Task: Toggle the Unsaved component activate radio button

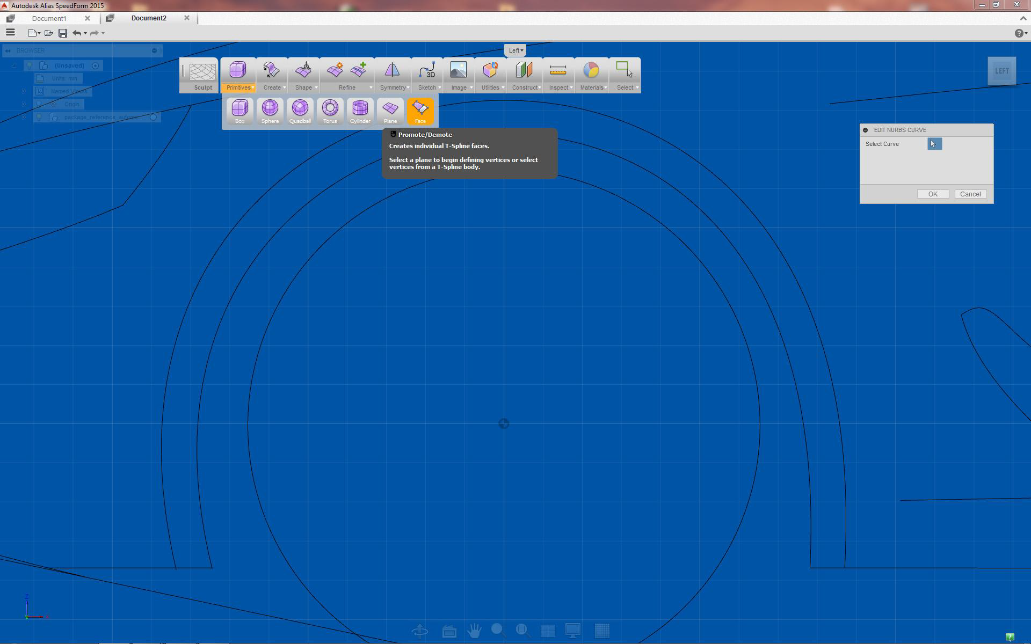Action: [x=96, y=65]
